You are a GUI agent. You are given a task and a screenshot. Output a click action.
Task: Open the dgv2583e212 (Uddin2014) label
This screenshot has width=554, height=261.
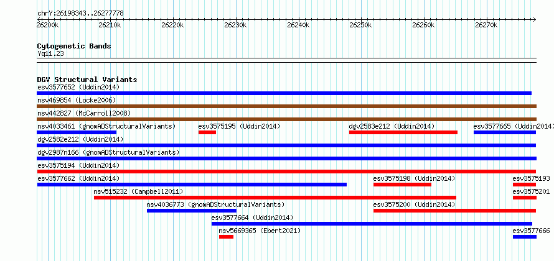pyautogui.click(x=392, y=126)
